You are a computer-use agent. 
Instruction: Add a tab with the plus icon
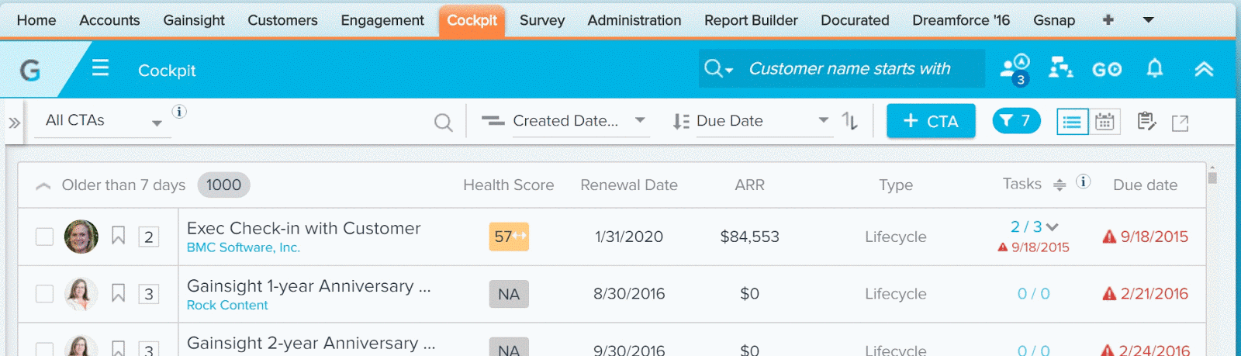(x=1108, y=20)
